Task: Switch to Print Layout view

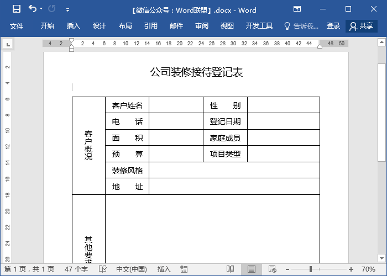Action: coord(251,269)
